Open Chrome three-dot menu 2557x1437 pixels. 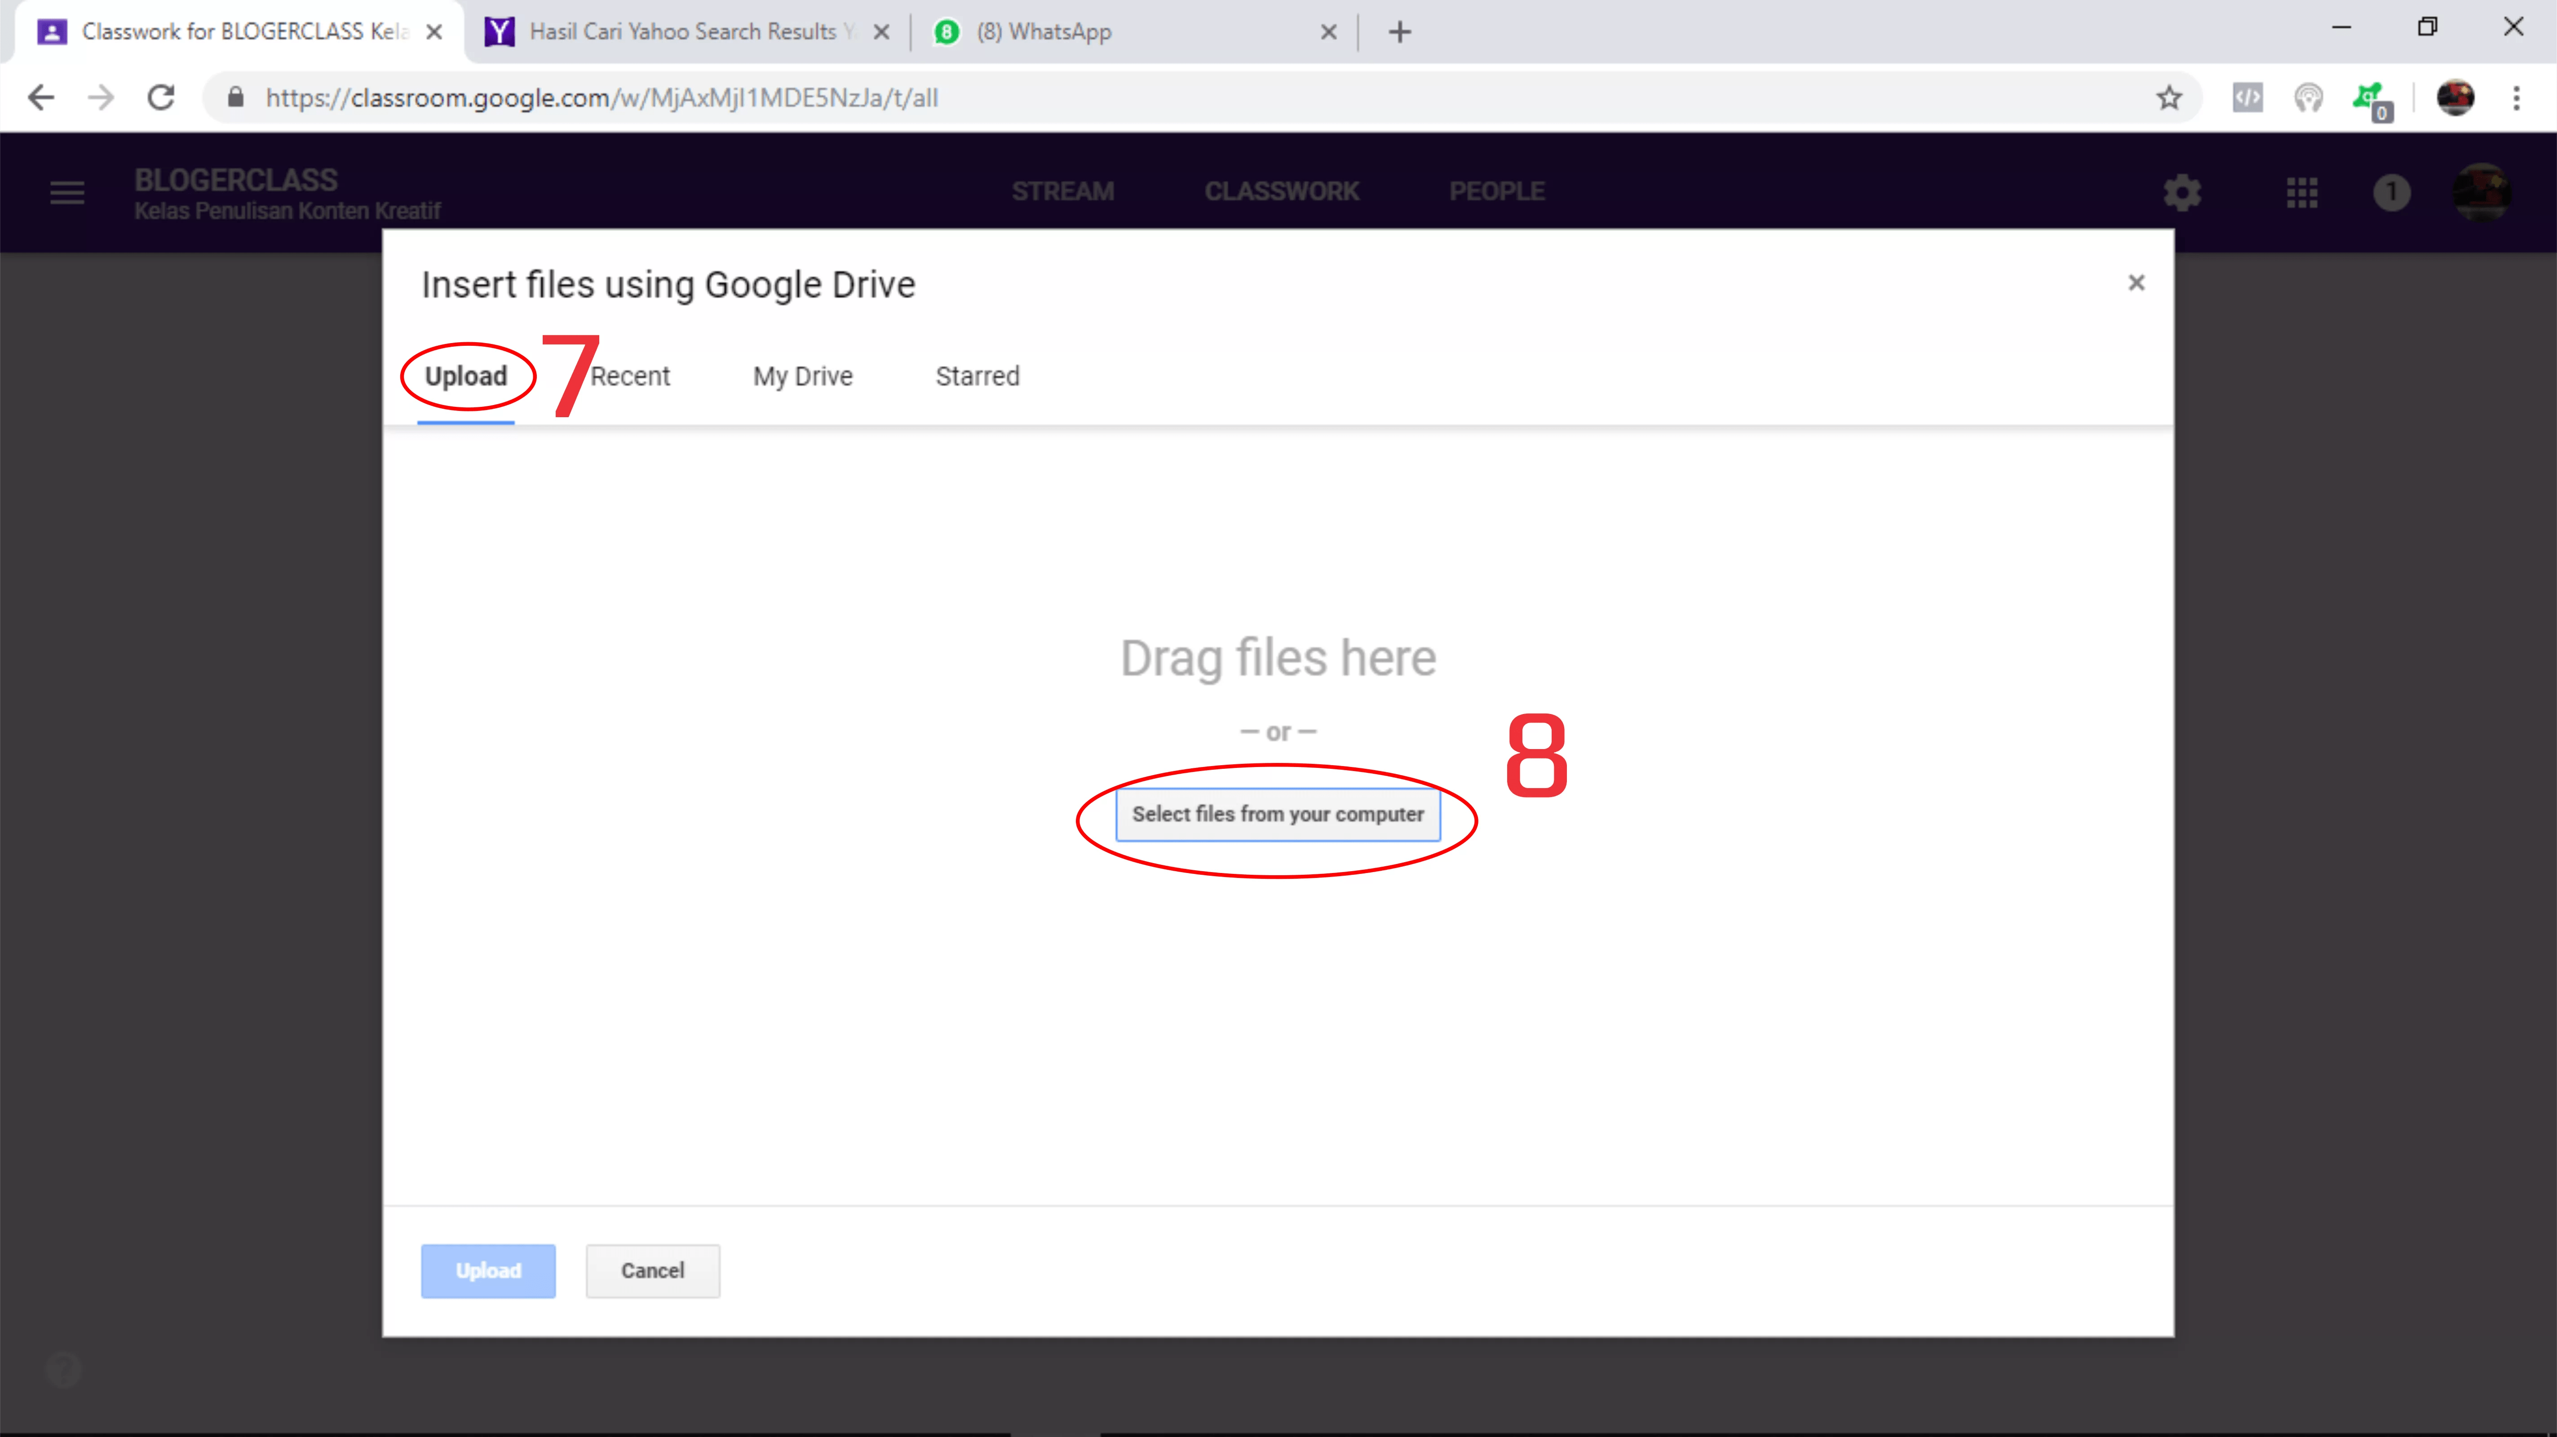(x=2516, y=97)
